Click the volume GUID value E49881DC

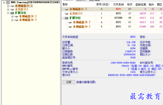(x=132, y=75)
